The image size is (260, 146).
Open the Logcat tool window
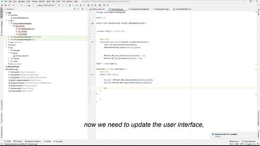pos(58,142)
